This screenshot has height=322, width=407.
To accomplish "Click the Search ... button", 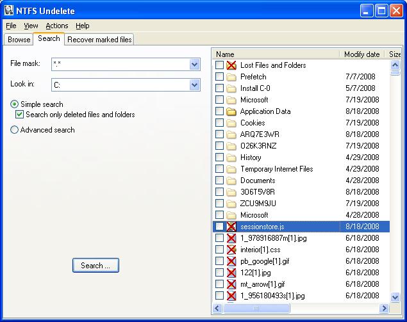I will point(96,265).
